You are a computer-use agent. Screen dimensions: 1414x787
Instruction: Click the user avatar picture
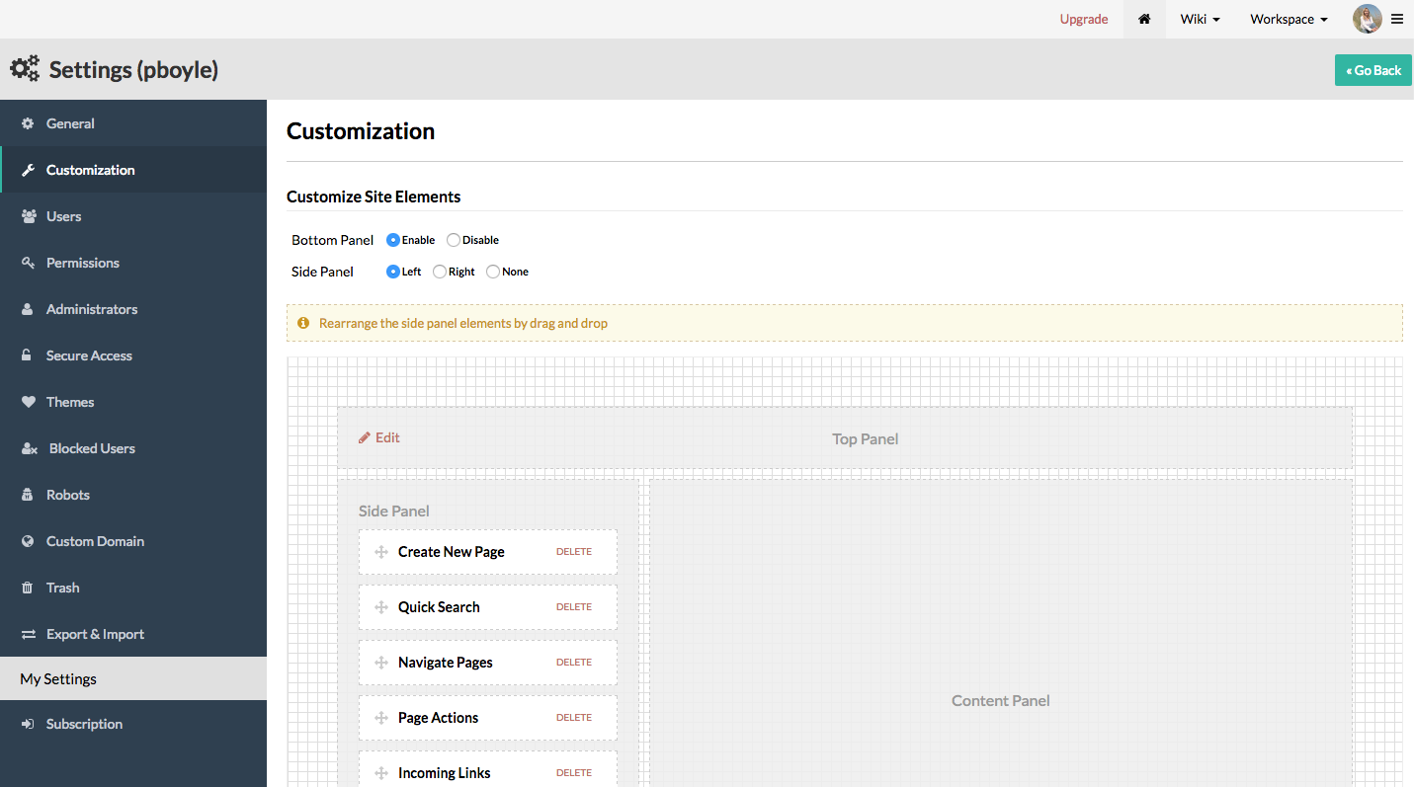(1368, 19)
